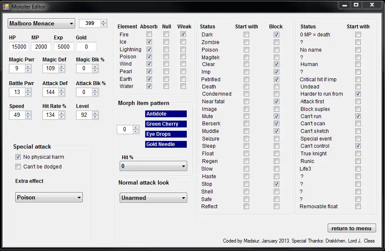This screenshot has height=251, width=385.
Task: Uncheck Mute Block checkbox
Action: 276,116
